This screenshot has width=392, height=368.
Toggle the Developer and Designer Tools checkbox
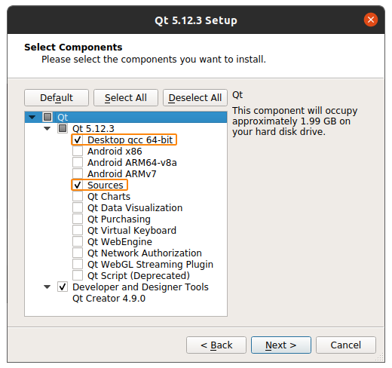63,287
